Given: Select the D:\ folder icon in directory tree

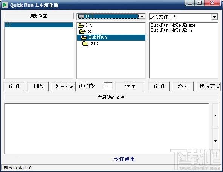Looking at the screenshot, I should [x=81, y=26].
